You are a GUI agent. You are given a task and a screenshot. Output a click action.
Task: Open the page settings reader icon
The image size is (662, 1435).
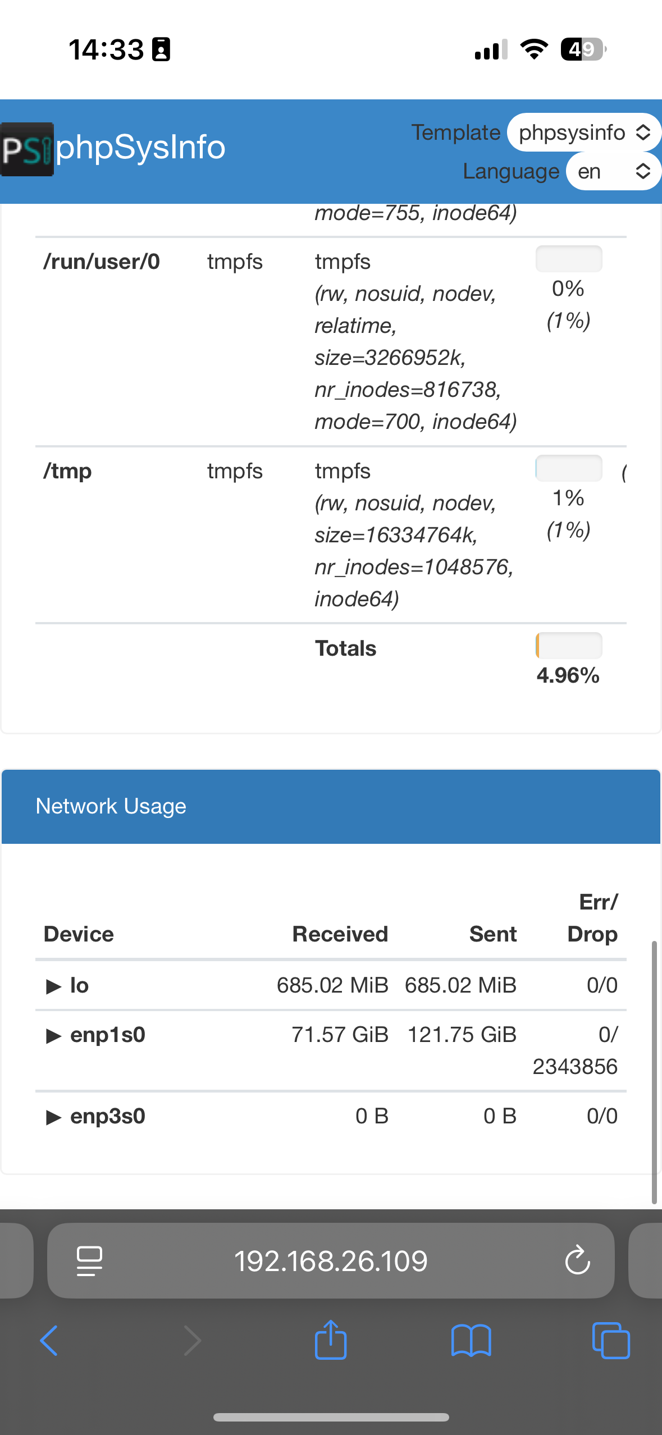(89, 1261)
